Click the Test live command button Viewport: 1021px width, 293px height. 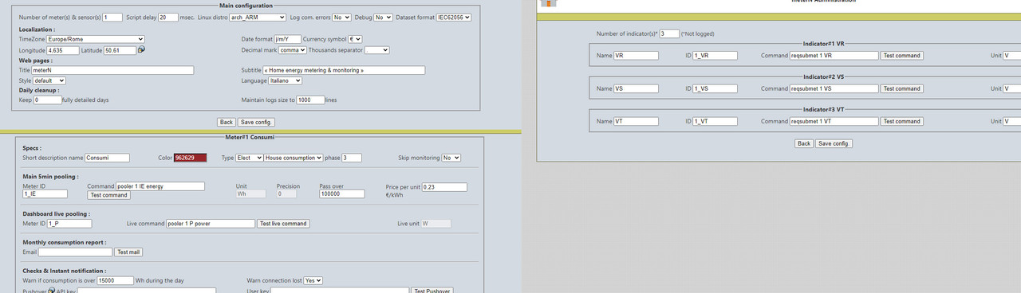[283, 224]
